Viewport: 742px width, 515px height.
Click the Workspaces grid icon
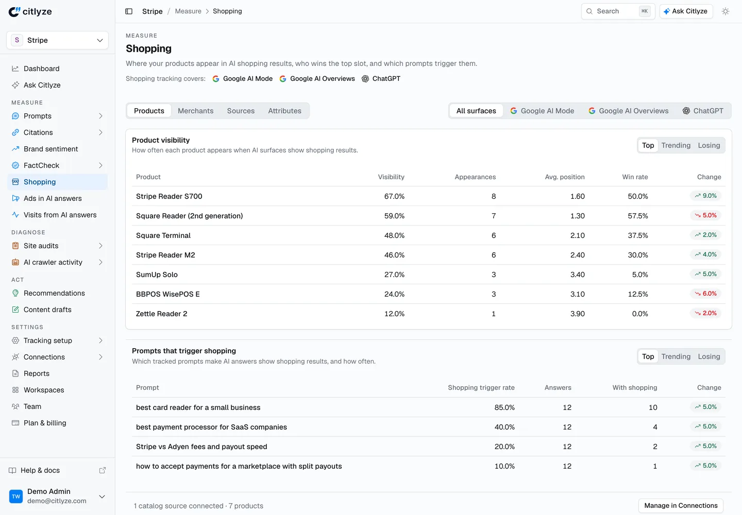coord(15,390)
